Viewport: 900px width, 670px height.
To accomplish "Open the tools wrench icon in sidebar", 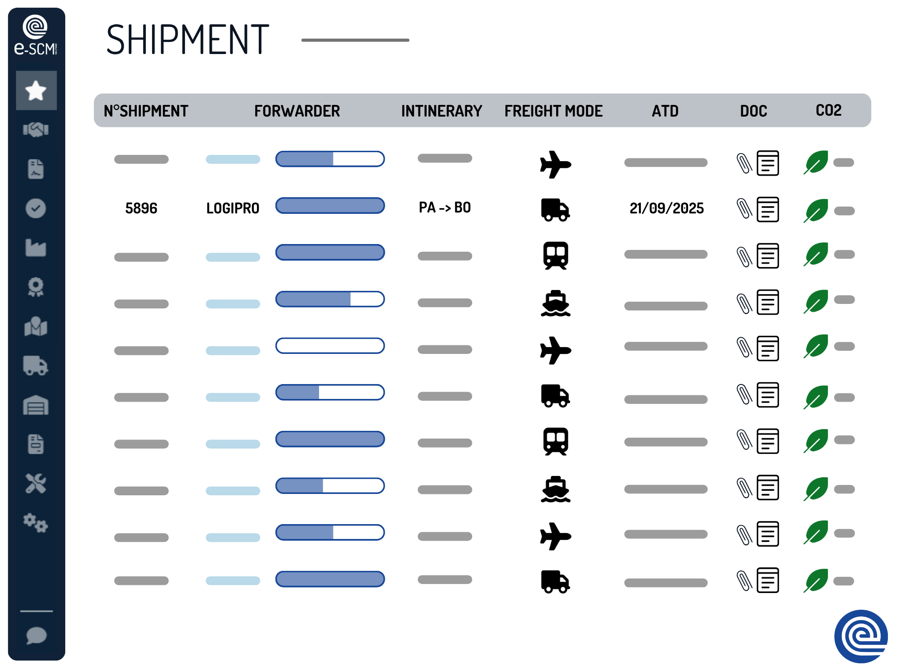I will pyautogui.click(x=36, y=484).
